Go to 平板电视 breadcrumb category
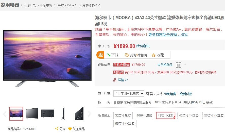 coord(46,5)
